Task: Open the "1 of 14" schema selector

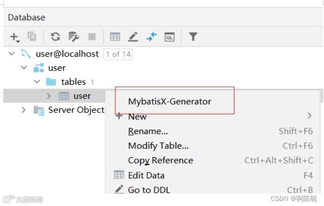Action: click(x=118, y=54)
